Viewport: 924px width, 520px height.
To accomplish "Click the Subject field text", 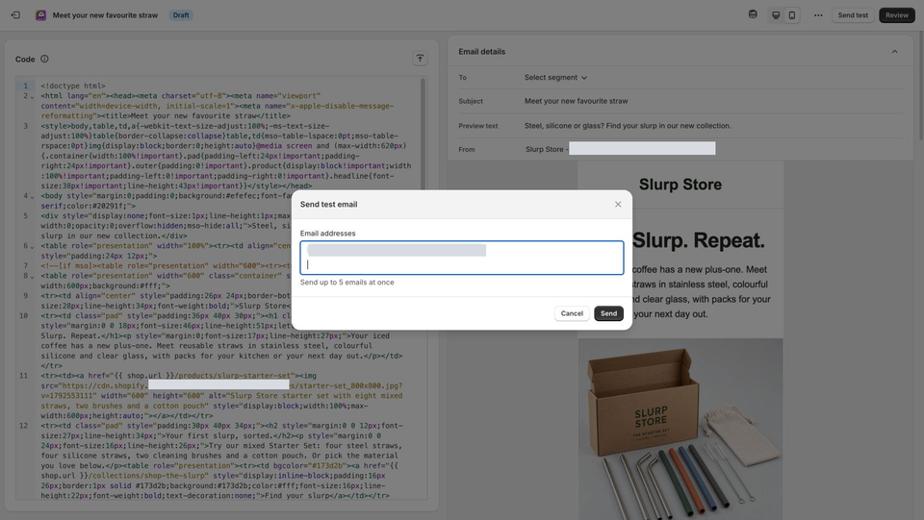I will [576, 101].
